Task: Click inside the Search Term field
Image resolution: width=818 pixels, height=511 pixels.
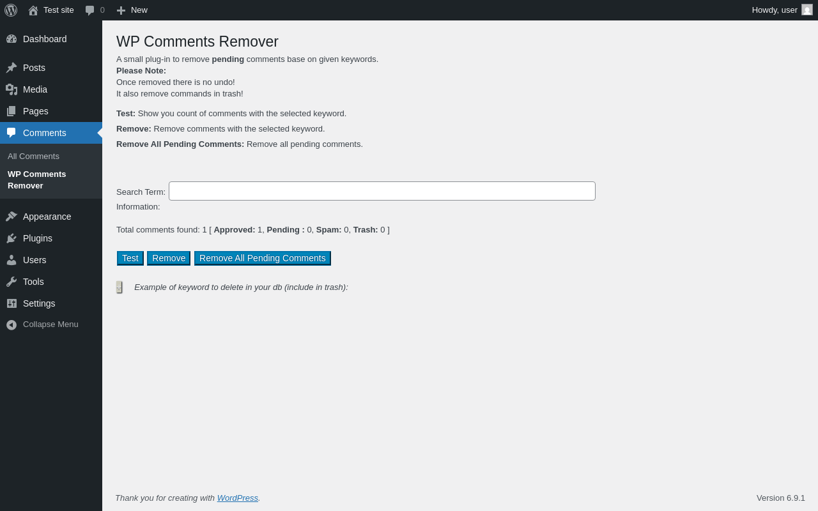Action: (x=382, y=191)
